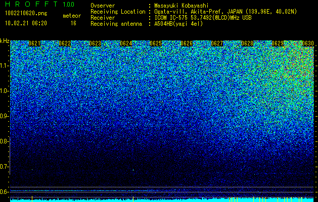Click the date stamp 10.02.21 06:20
This screenshot has width=318, height=202.
(x=26, y=23)
